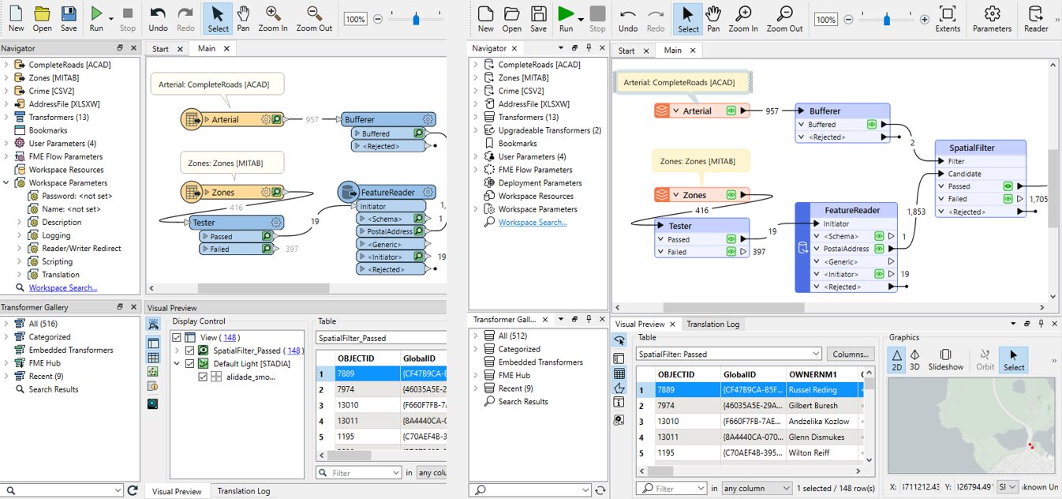The height and width of the screenshot is (499, 1062).
Task: Zoom to Extents of the canvas
Action: 948,18
